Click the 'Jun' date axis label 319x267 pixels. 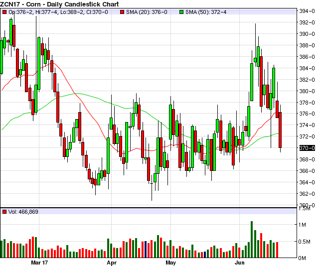coord(239,263)
